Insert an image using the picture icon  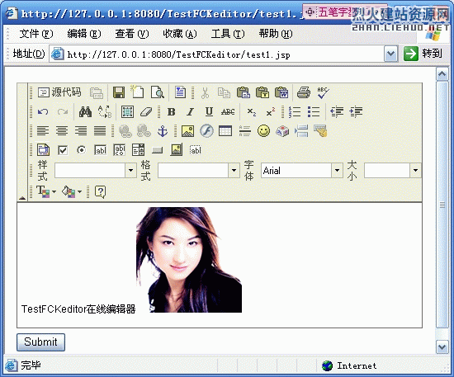click(x=187, y=131)
